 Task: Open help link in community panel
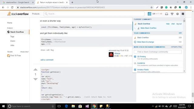168,24
